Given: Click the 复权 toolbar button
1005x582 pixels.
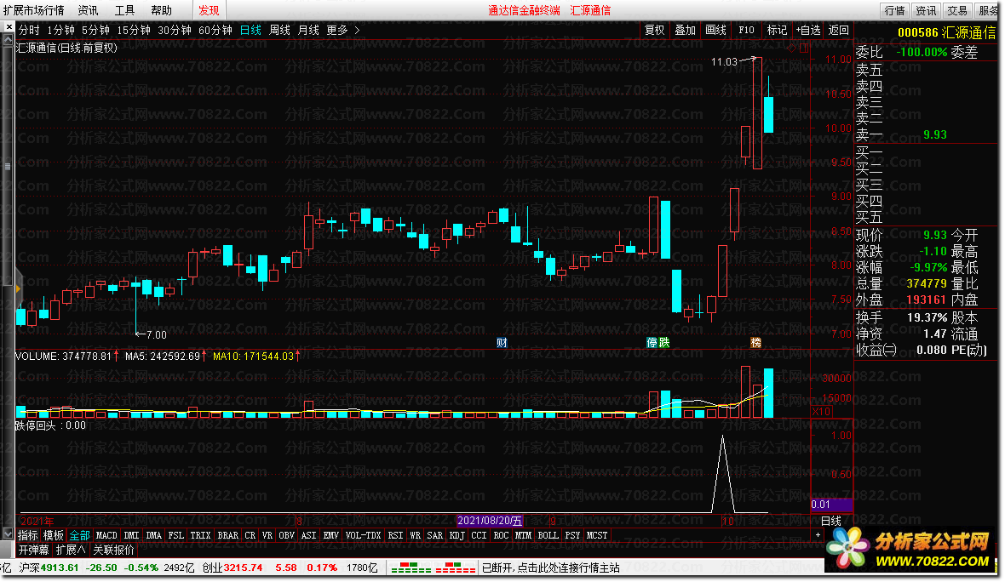Looking at the screenshot, I should point(654,30).
